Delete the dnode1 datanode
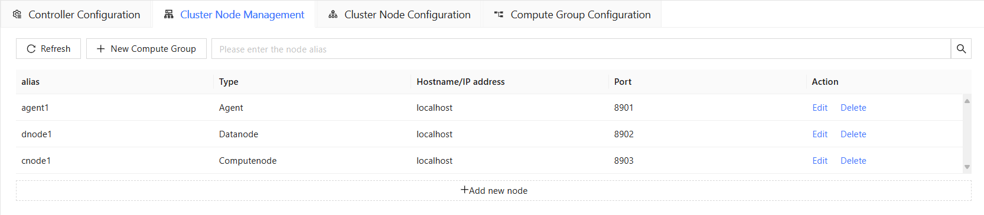This screenshot has width=984, height=215. point(853,134)
